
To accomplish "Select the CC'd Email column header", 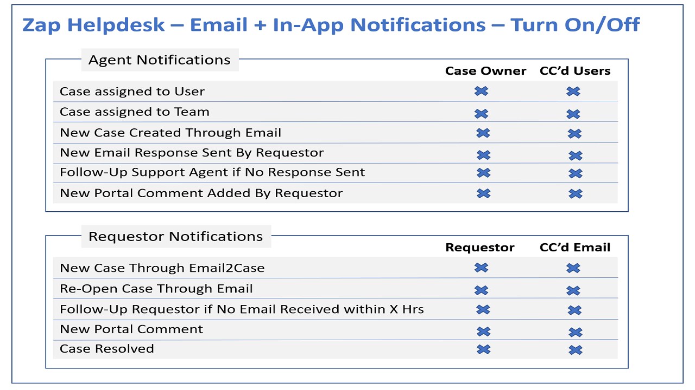I will 575,248.
